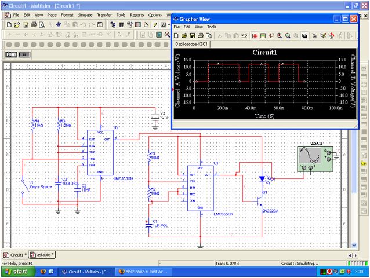
Task: Zoom out using the Grapher View toolbar
Action: tap(288, 35)
